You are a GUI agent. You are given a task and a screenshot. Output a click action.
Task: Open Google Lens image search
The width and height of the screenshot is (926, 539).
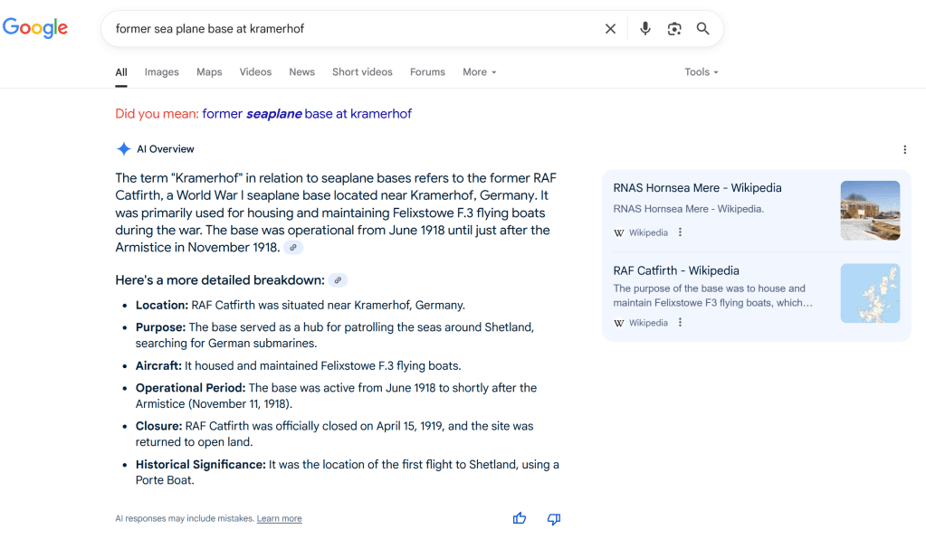tap(674, 29)
